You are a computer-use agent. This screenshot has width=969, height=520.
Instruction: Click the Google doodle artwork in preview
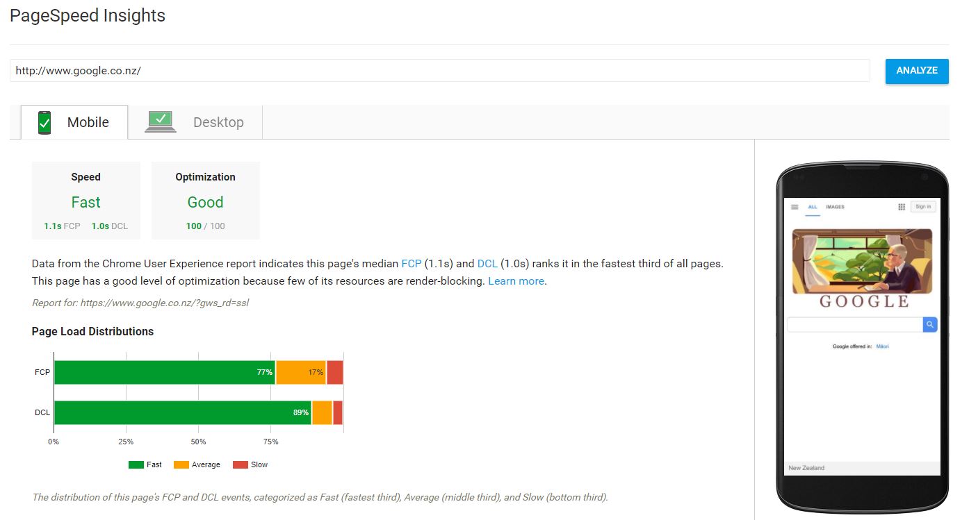tap(862, 261)
